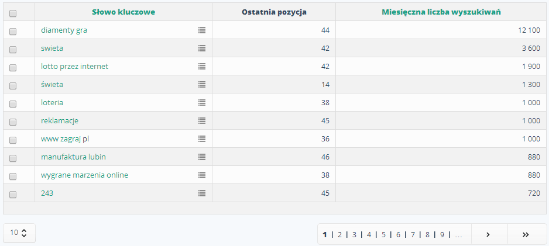Sort by Miesięczna liczba wyszukiwań column
This screenshot has height=246, width=549.
(441, 12)
